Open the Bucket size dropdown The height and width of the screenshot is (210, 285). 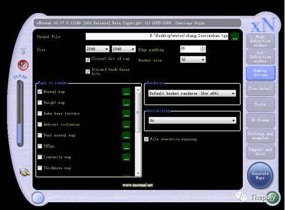click(193, 60)
